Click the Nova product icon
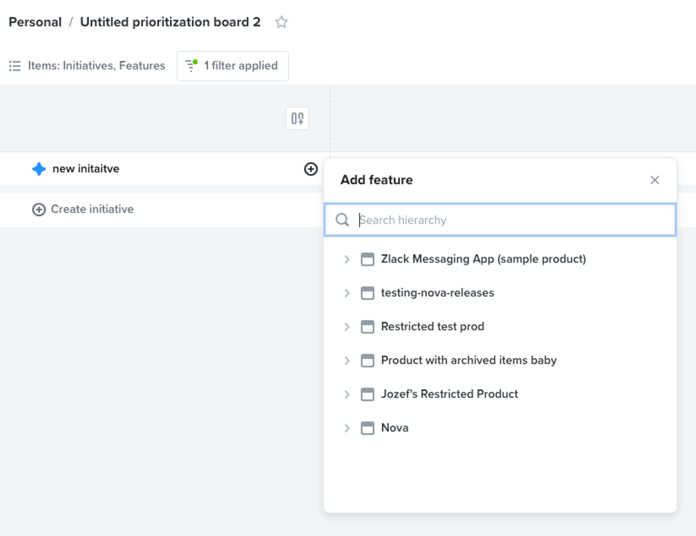Image resolution: width=696 pixels, height=536 pixels. coord(367,428)
